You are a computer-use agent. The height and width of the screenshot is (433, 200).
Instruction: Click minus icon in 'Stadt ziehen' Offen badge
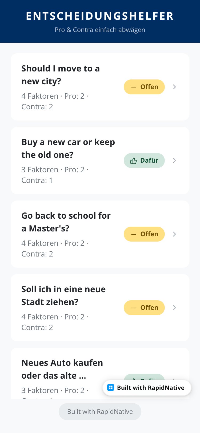(x=134, y=308)
